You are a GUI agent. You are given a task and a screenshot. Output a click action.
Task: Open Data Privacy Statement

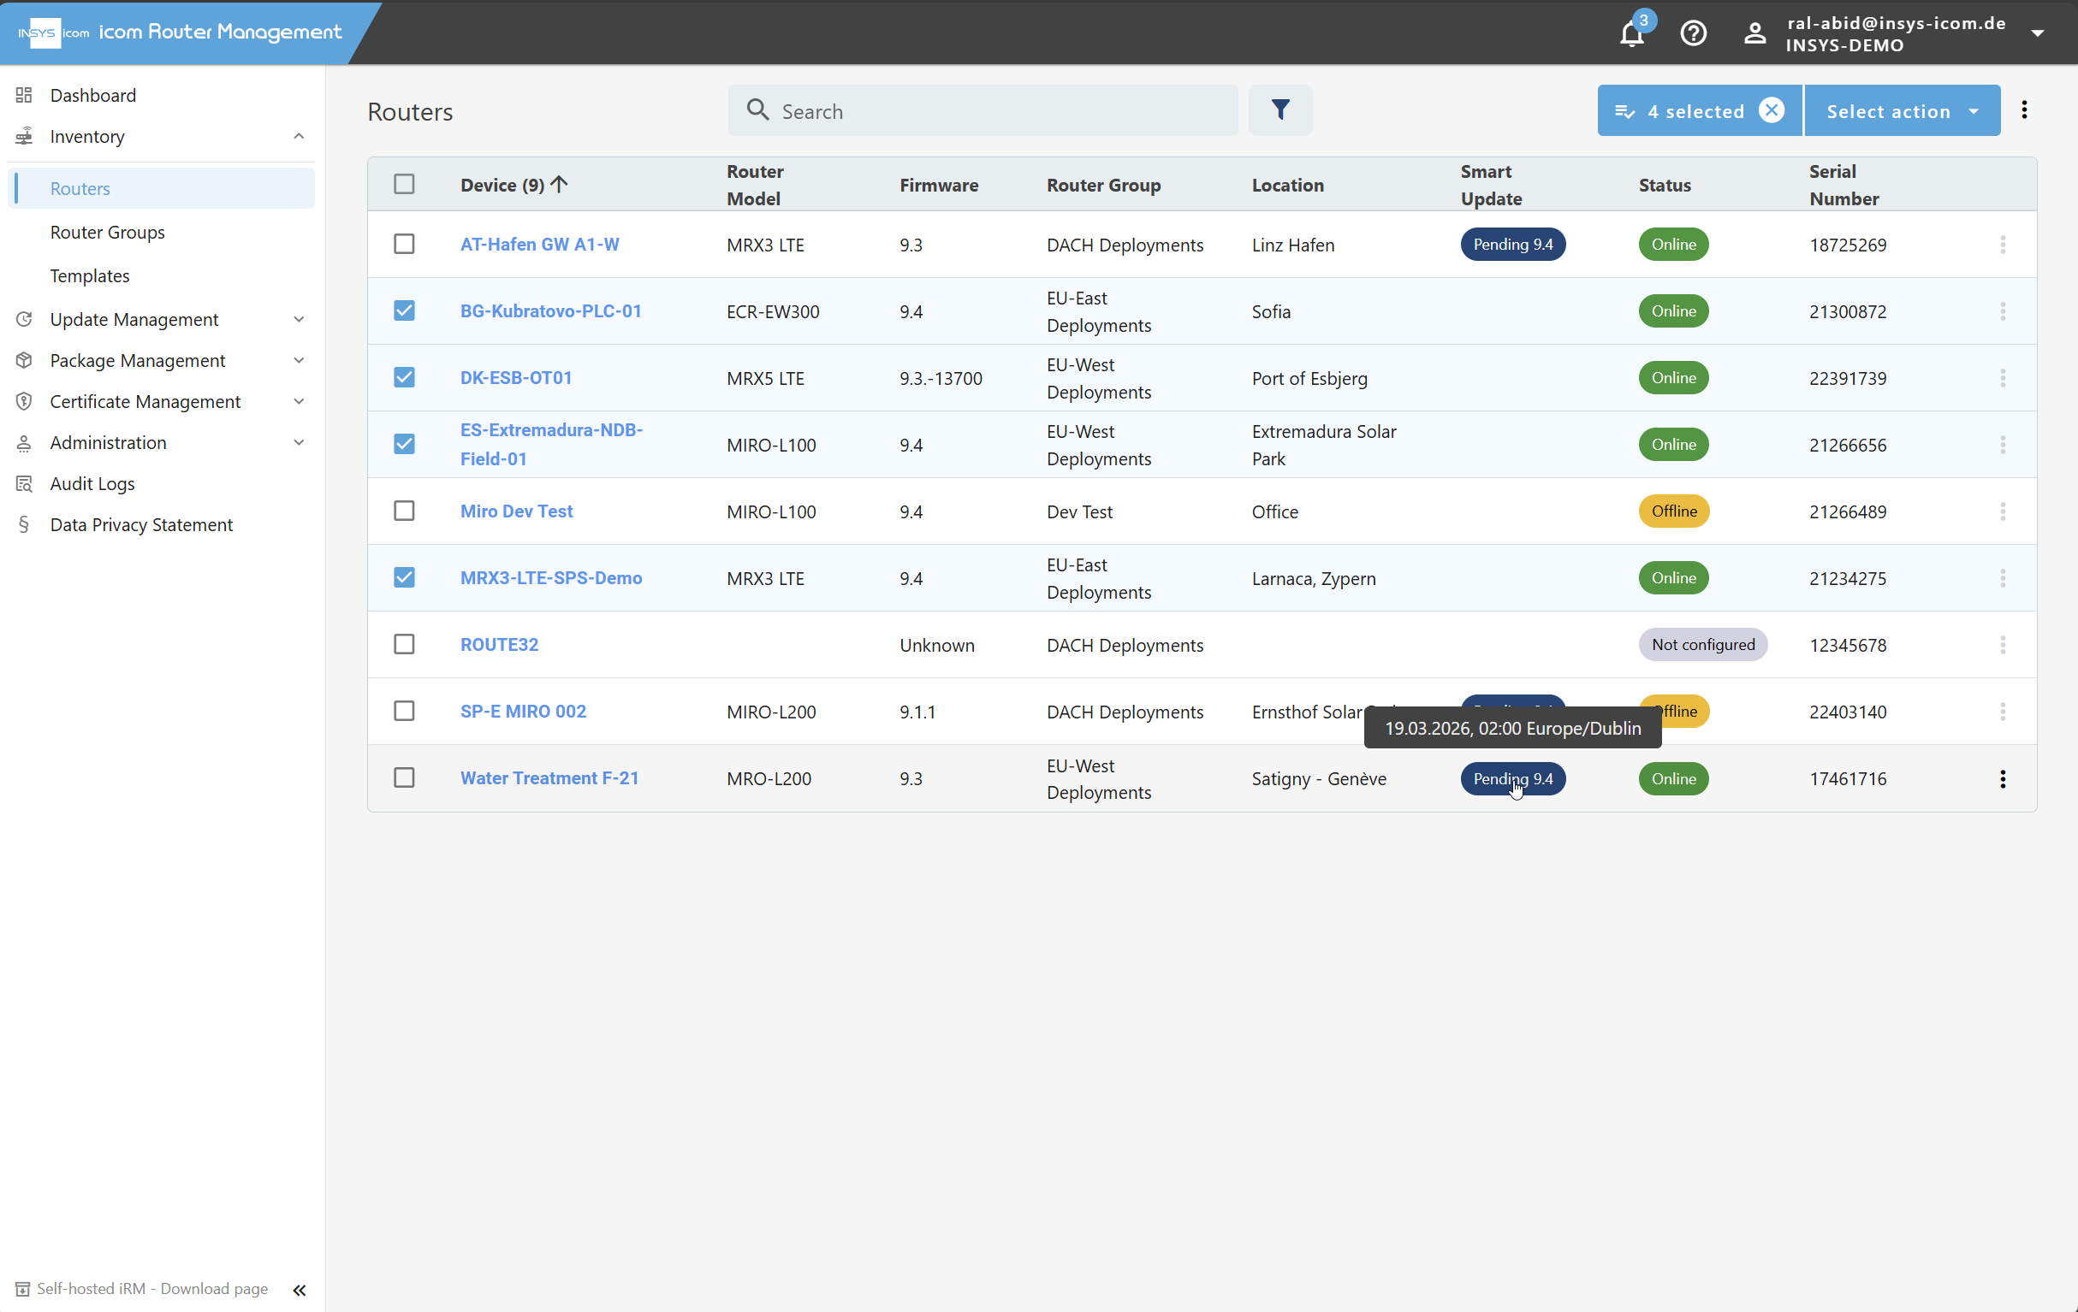141,524
